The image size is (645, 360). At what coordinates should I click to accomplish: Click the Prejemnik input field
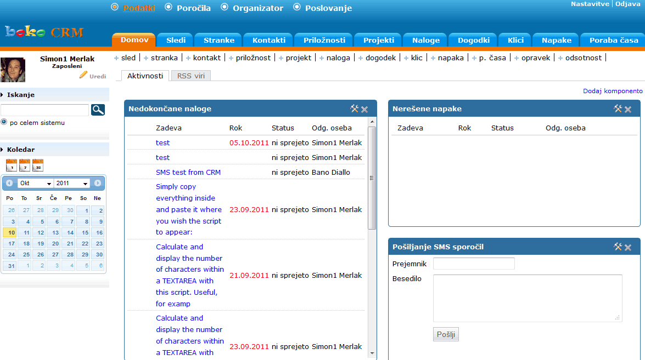click(x=474, y=264)
